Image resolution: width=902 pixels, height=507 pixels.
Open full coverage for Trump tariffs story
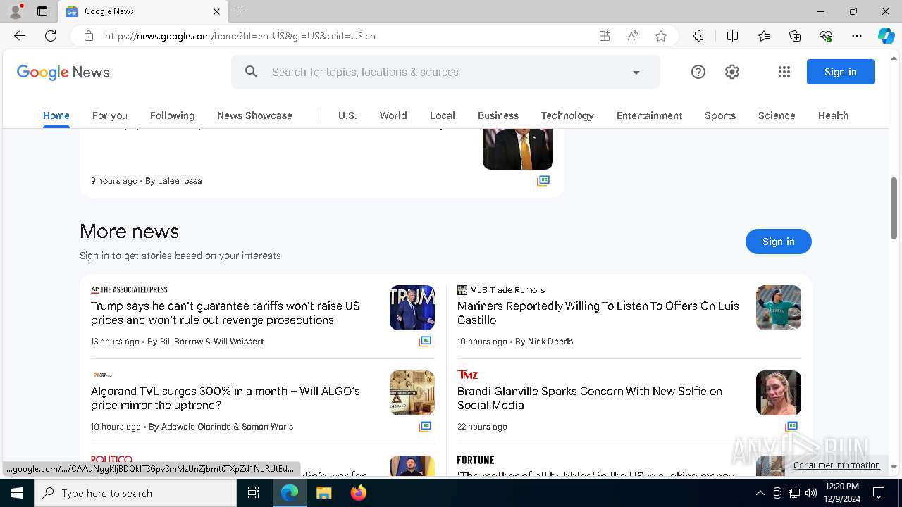point(425,342)
